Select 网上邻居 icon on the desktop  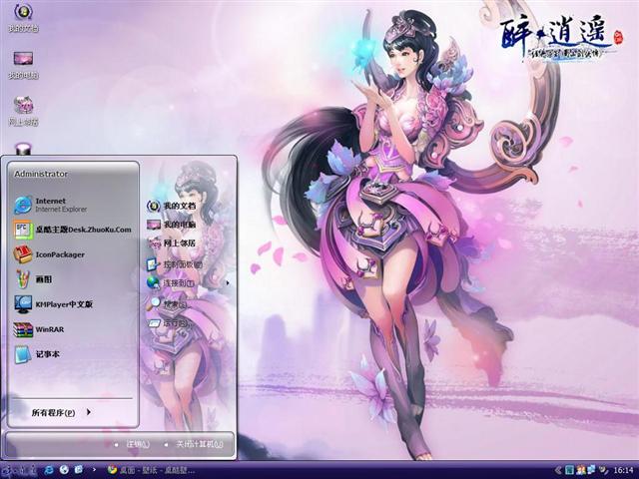(23, 111)
